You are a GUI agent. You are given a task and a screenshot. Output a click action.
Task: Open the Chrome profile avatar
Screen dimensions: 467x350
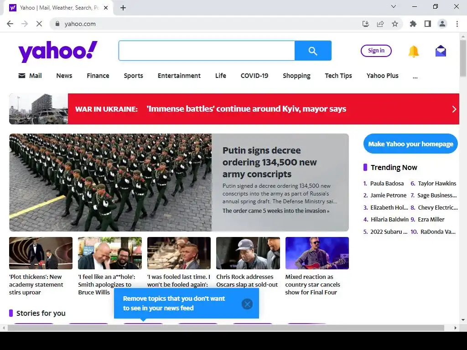pyautogui.click(x=442, y=24)
